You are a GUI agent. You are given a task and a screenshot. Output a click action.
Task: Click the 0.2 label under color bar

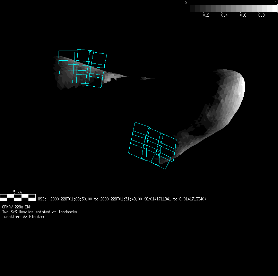(206, 16)
